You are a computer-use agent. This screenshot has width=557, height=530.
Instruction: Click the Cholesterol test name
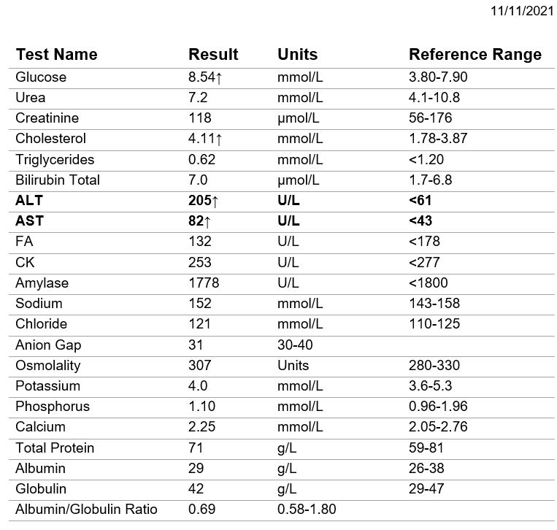pyautogui.click(x=50, y=139)
